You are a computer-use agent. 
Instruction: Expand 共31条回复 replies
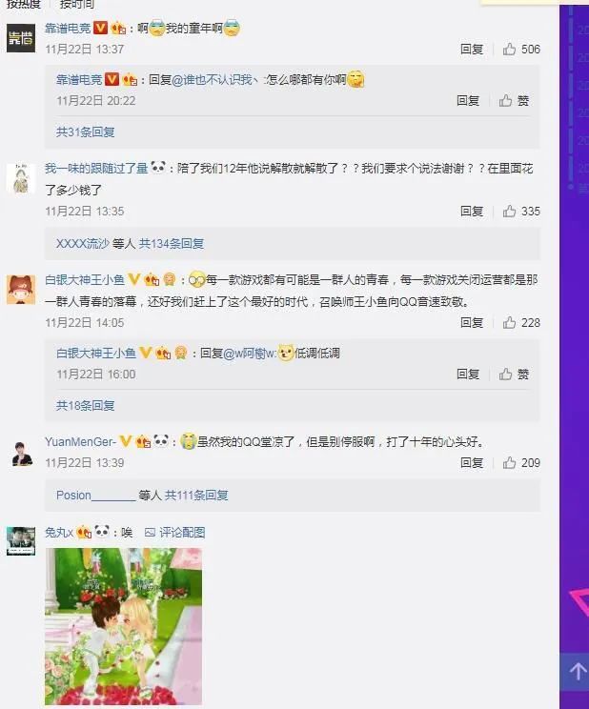86,132
